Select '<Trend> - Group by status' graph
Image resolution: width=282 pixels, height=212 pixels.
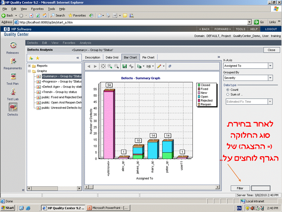pos(59,92)
